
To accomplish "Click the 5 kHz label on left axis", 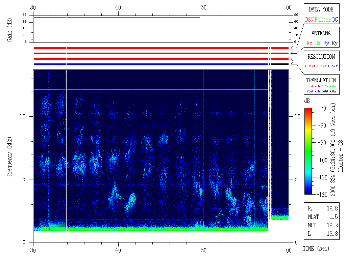I will click(x=24, y=179).
